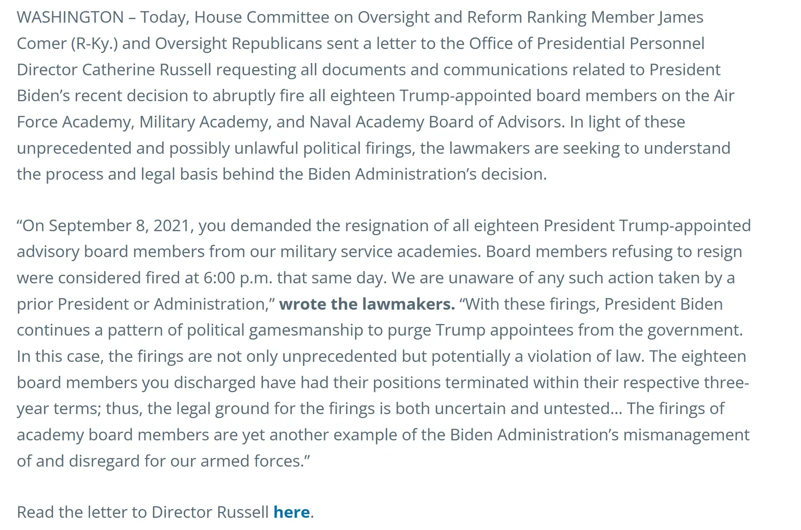Click the words 'of and disregard for our armed forces'

tap(160, 461)
